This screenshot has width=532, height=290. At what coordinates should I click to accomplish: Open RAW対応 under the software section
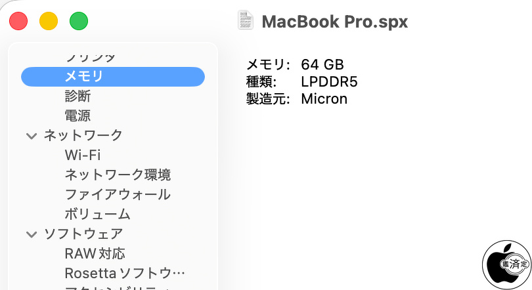click(x=95, y=254)
